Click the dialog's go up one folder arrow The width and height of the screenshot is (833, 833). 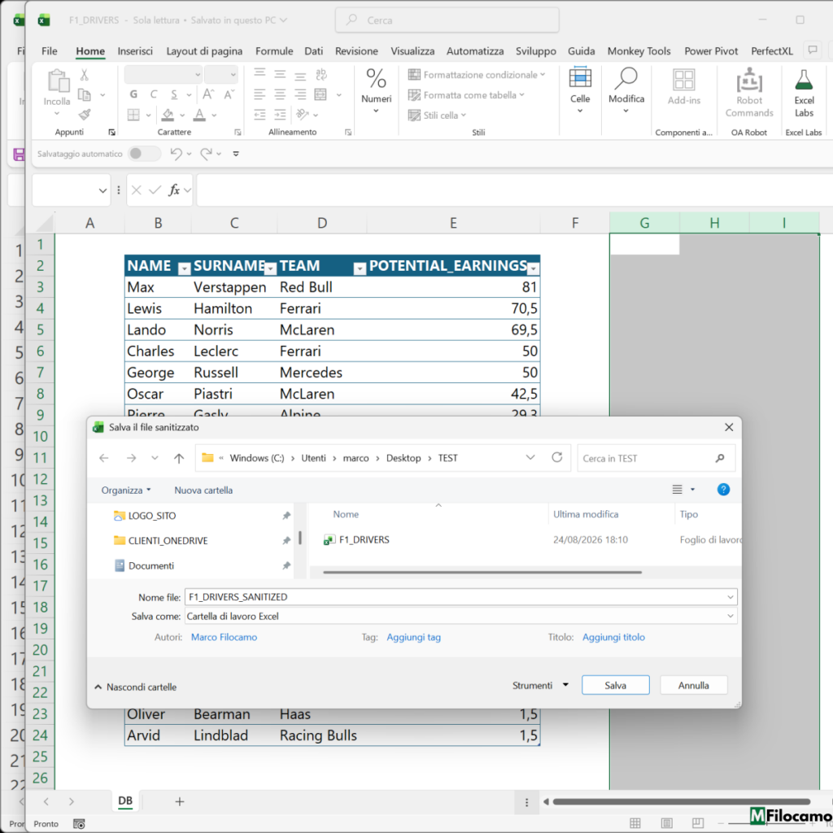point(179,458)
